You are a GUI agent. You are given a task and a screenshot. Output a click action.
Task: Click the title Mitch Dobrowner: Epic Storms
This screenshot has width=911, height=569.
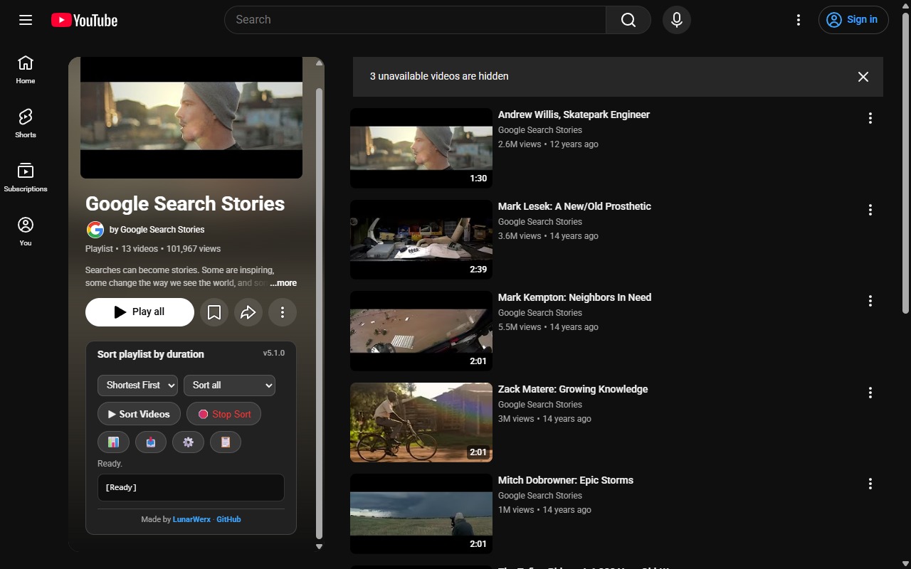coord(566,480)
